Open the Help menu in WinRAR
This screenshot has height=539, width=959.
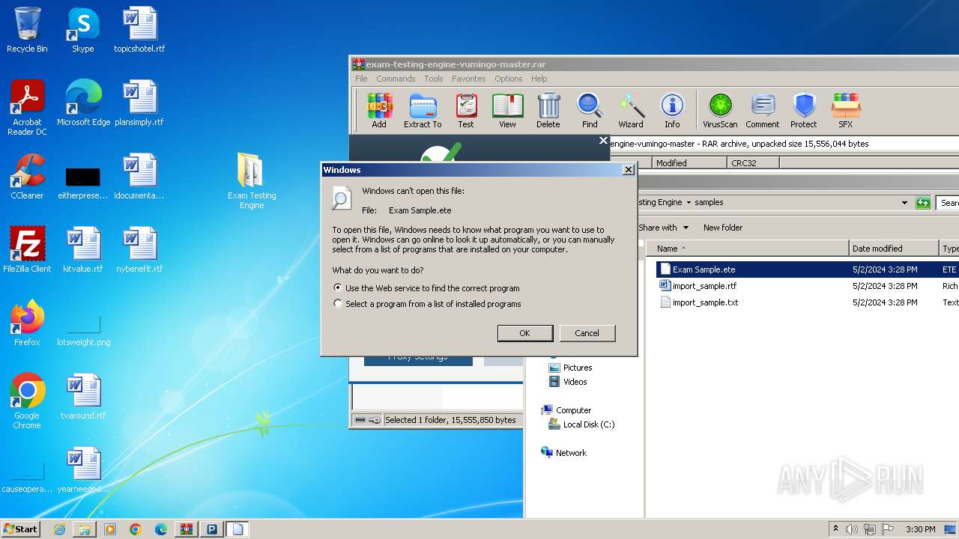coord(539,79)
